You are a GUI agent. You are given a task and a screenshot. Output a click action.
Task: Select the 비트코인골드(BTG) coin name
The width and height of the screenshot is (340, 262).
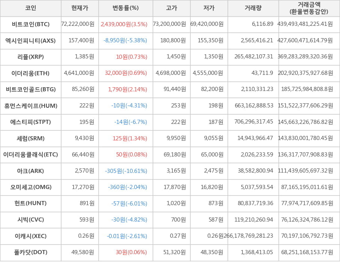point(31,89)
